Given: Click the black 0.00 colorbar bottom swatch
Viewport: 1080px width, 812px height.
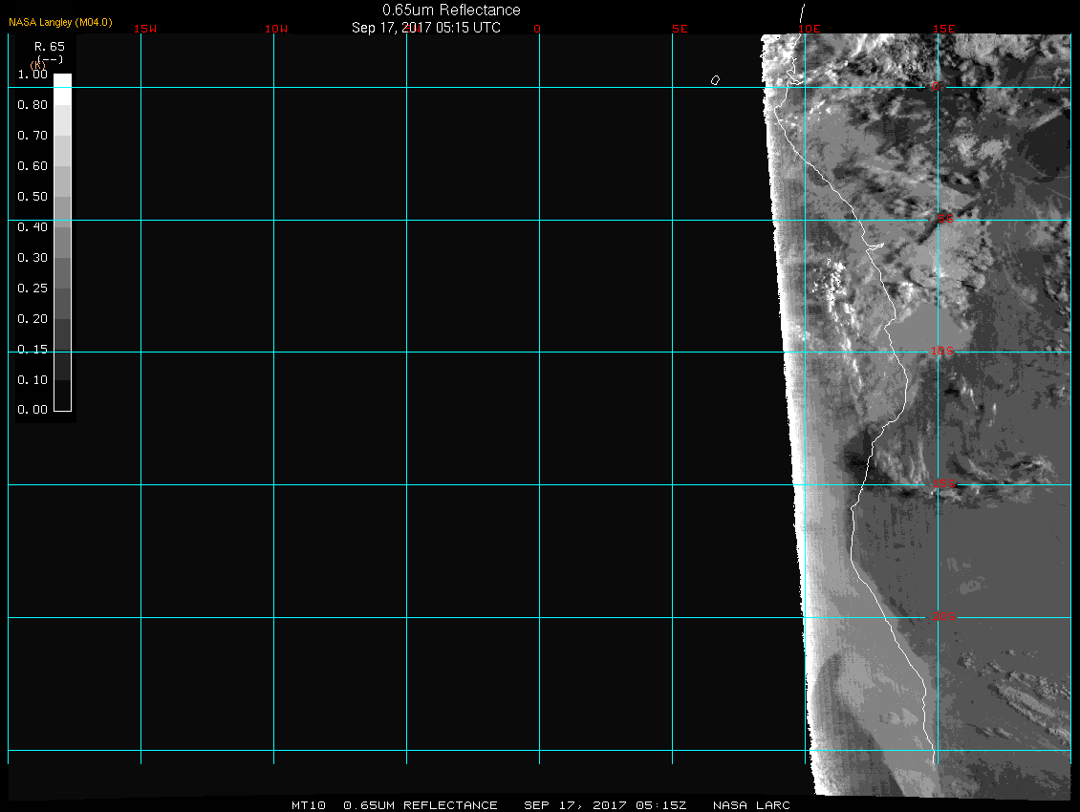Looking at the screenshot, I should (63, 395).
